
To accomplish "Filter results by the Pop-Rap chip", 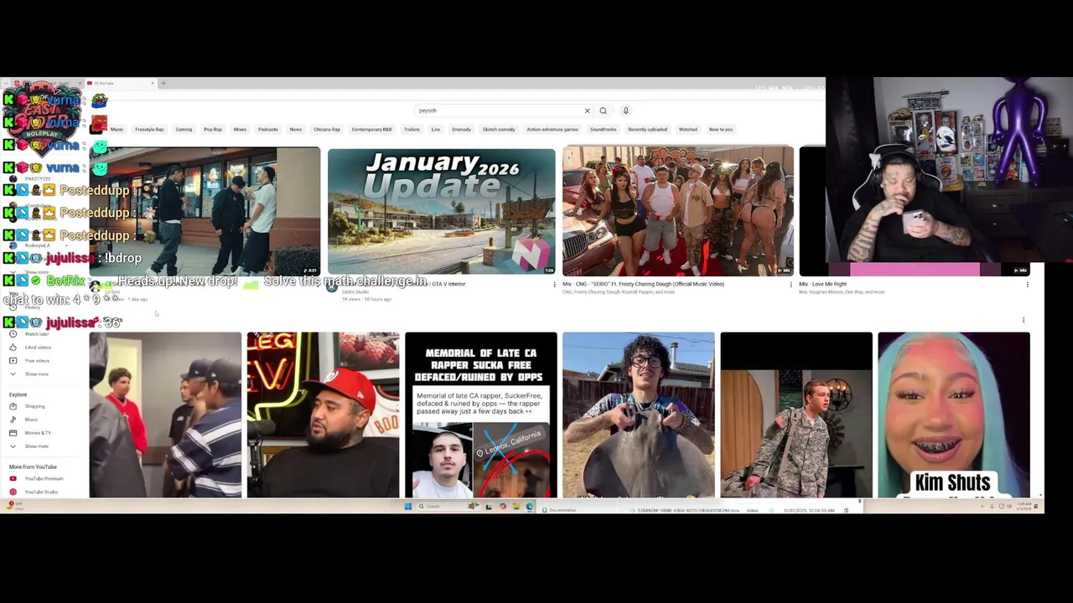I will [213, 130].
